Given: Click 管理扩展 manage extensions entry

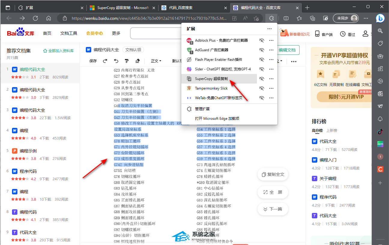Looking at the screenshot, I should click(229, 109).
